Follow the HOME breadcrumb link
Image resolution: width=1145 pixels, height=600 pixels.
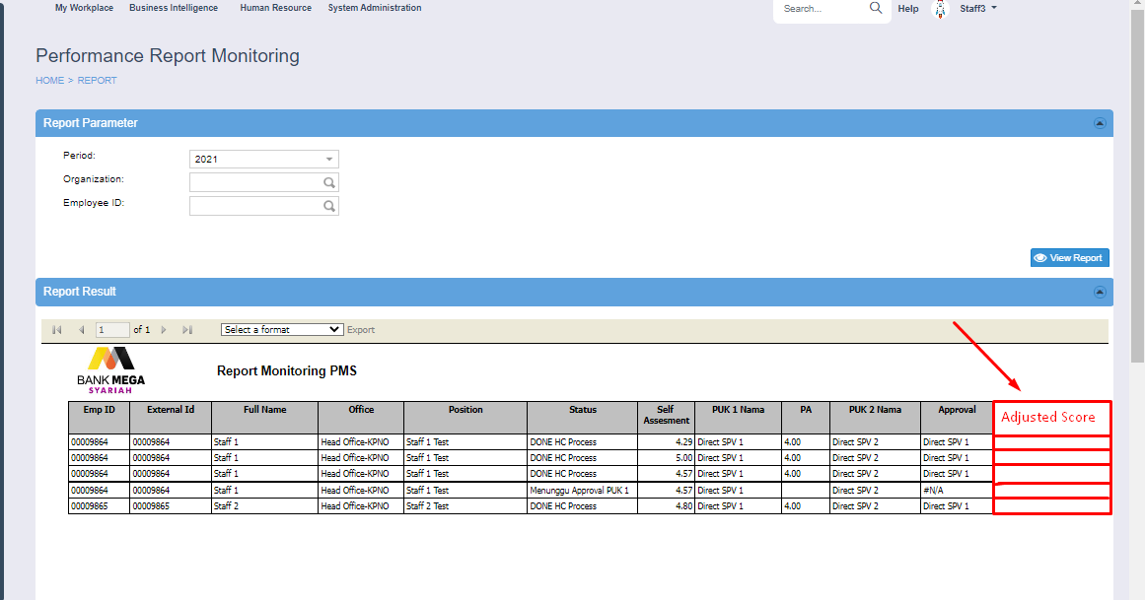click(49, 80)
